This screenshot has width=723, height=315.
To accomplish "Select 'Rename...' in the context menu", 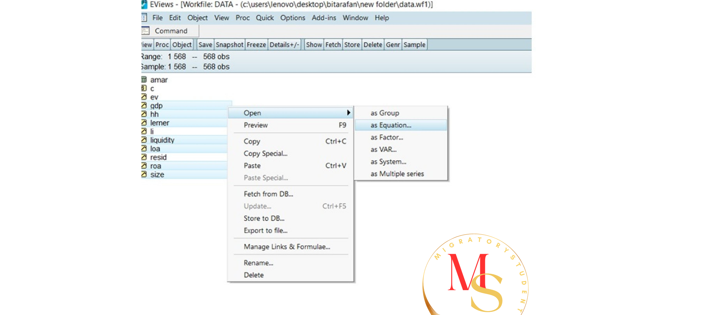I will 291,263.
